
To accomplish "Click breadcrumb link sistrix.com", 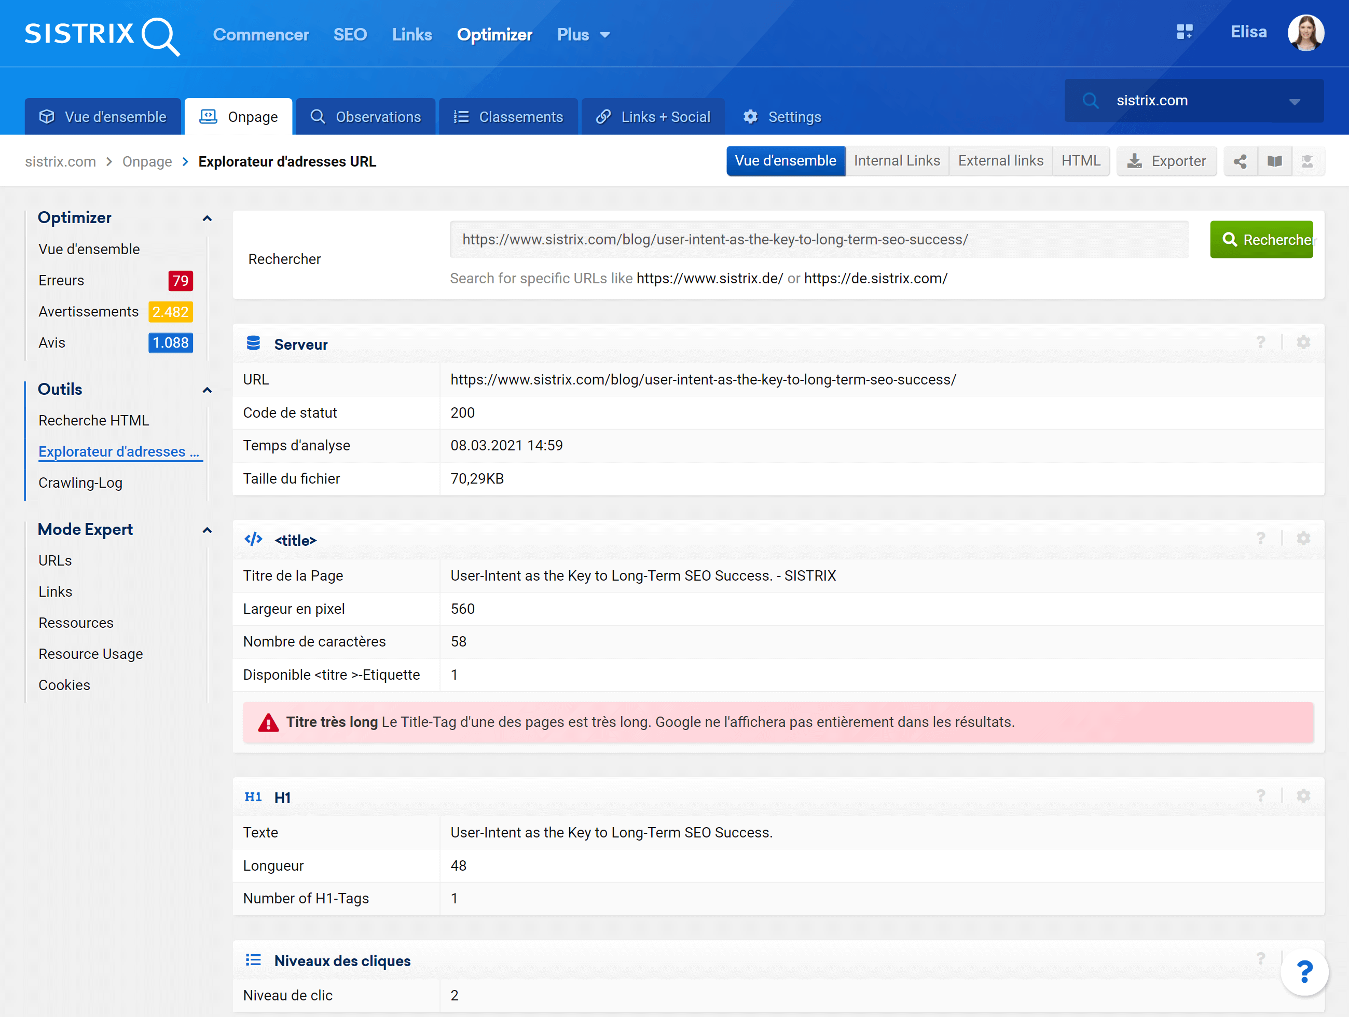I will 60,161.
